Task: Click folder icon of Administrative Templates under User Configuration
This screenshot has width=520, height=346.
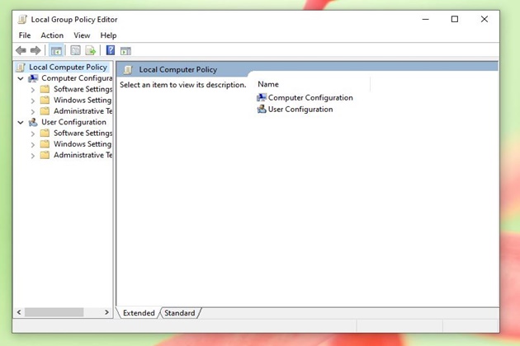Action: click(x=45, y=155)
